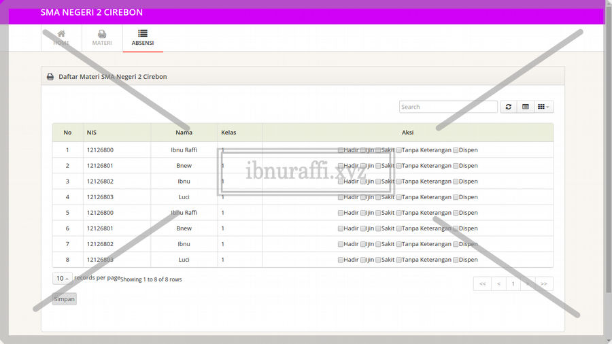Mark Sakit for Bnew in row 2
The height and width of the screenshot is (344, 612).
point(379,166)
